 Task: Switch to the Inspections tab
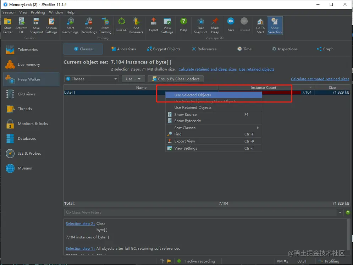285,49
